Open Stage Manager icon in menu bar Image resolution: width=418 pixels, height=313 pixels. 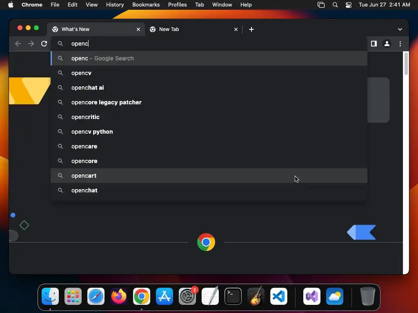tap(321, 5)
